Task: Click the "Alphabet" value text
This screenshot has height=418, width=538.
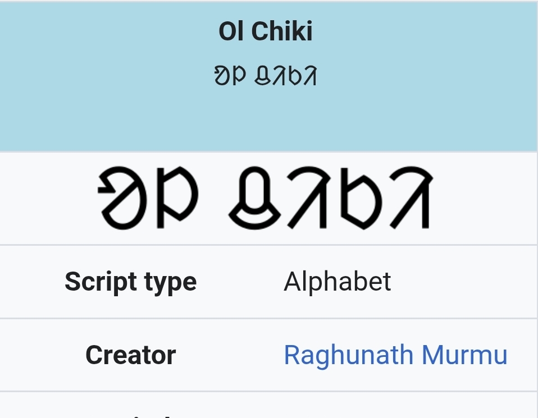Action: point(337,282)
